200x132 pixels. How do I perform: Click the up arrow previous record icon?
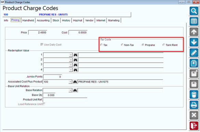pyautogui.click(x=194, y=32)
